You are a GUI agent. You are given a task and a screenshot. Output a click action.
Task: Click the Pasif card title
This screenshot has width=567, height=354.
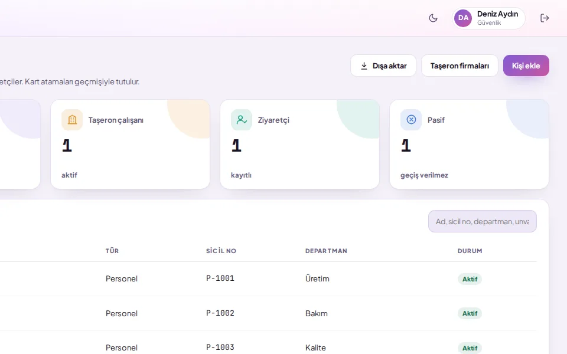pos(436,120)
